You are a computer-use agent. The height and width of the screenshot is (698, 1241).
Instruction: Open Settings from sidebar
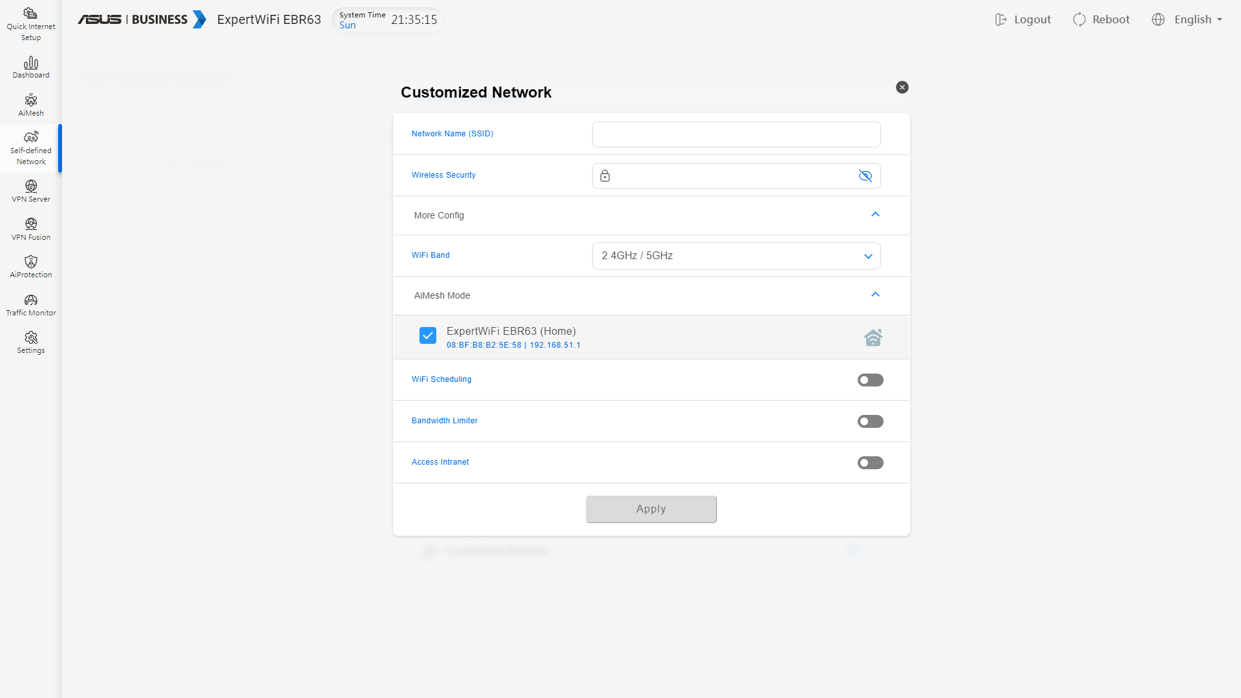pos(30,342)
